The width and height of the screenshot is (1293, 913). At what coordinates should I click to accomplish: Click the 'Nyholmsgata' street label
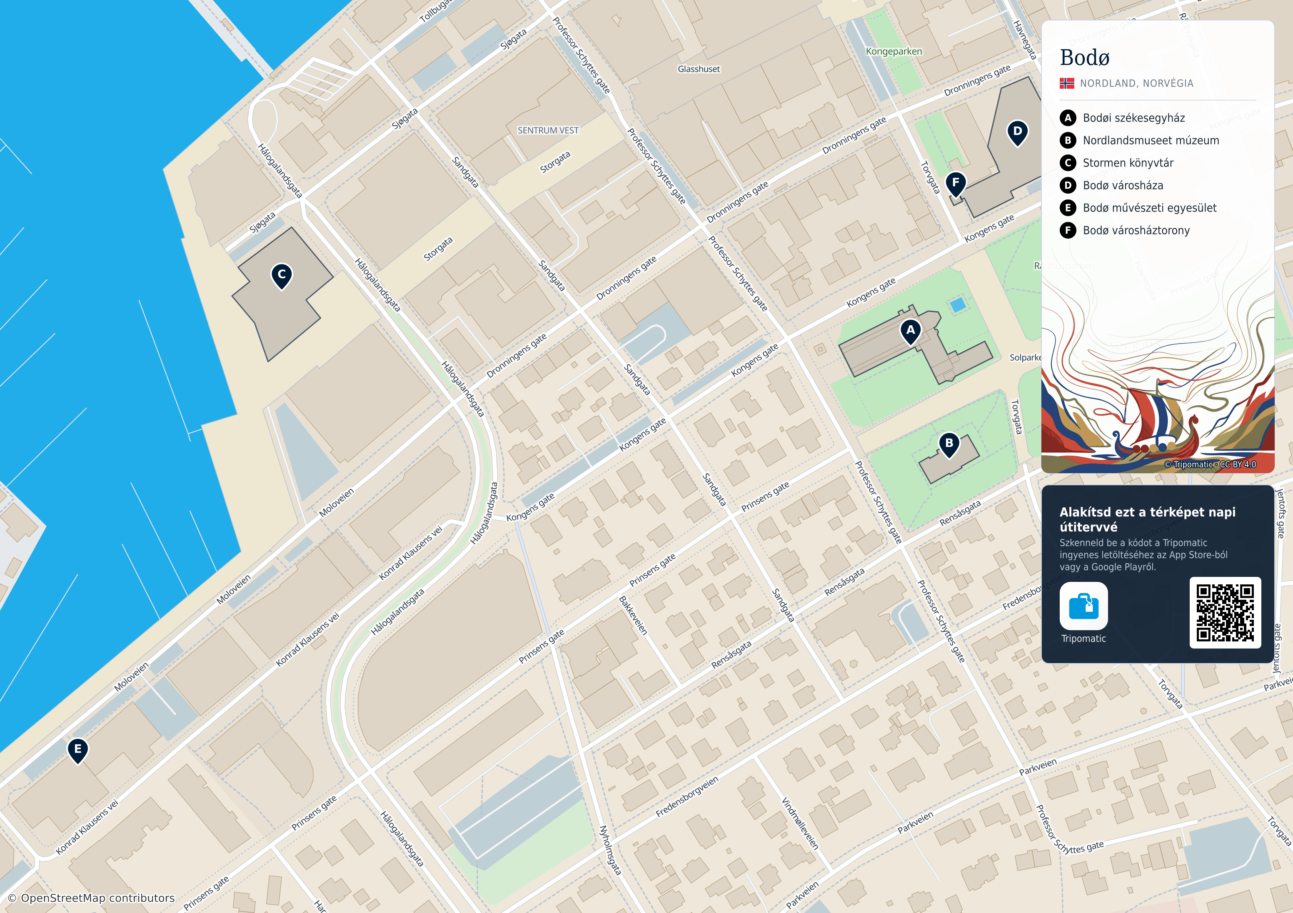point(610,851)
